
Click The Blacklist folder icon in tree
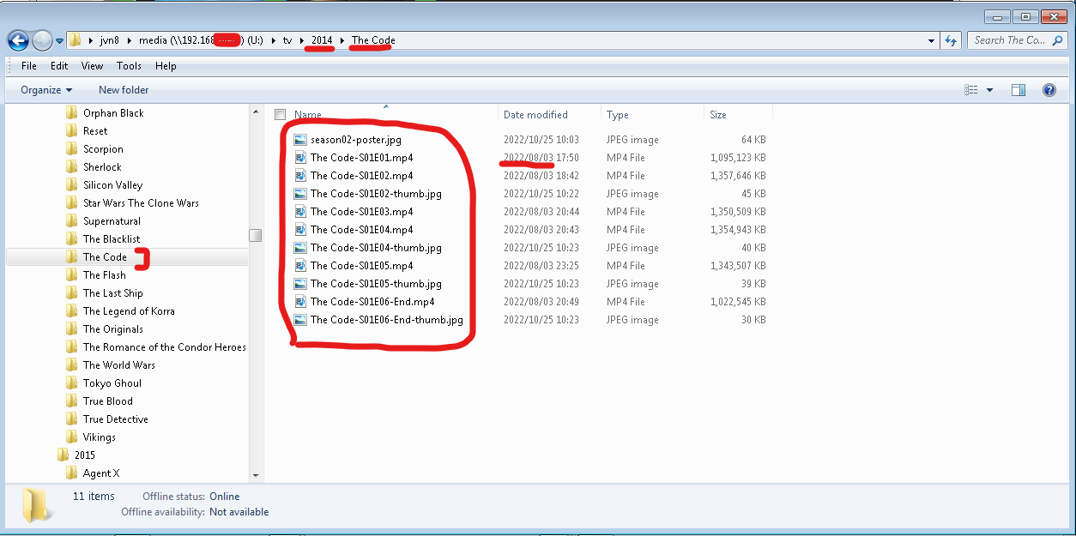click(72, 239)
